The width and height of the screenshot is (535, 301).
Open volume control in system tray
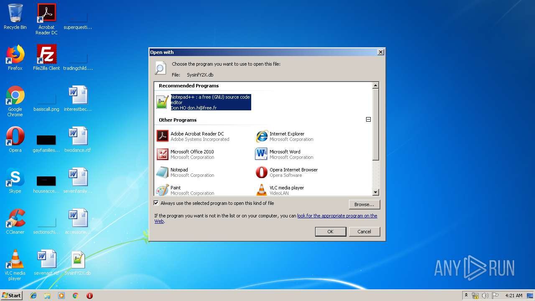tap(485, 296)
